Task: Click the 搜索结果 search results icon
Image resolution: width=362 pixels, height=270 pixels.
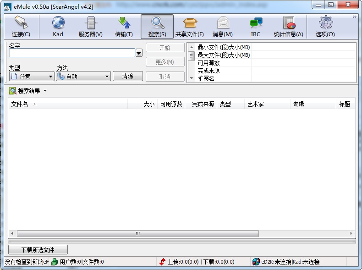Action: [13, 91]
